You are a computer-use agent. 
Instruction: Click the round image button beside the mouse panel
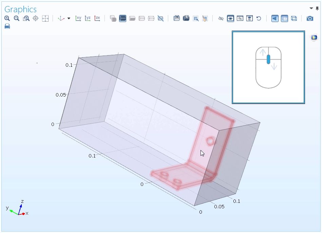(314, 38)
